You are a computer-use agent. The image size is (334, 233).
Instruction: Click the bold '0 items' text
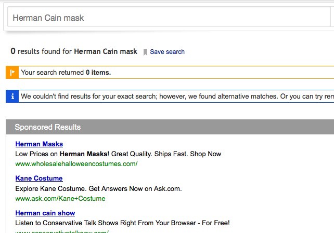click(98, 73)
